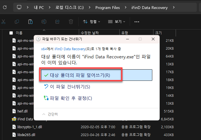Open the 정렬 sort dropdown
The width and height of the screenshot is (201, 140).
pos(91,22)
